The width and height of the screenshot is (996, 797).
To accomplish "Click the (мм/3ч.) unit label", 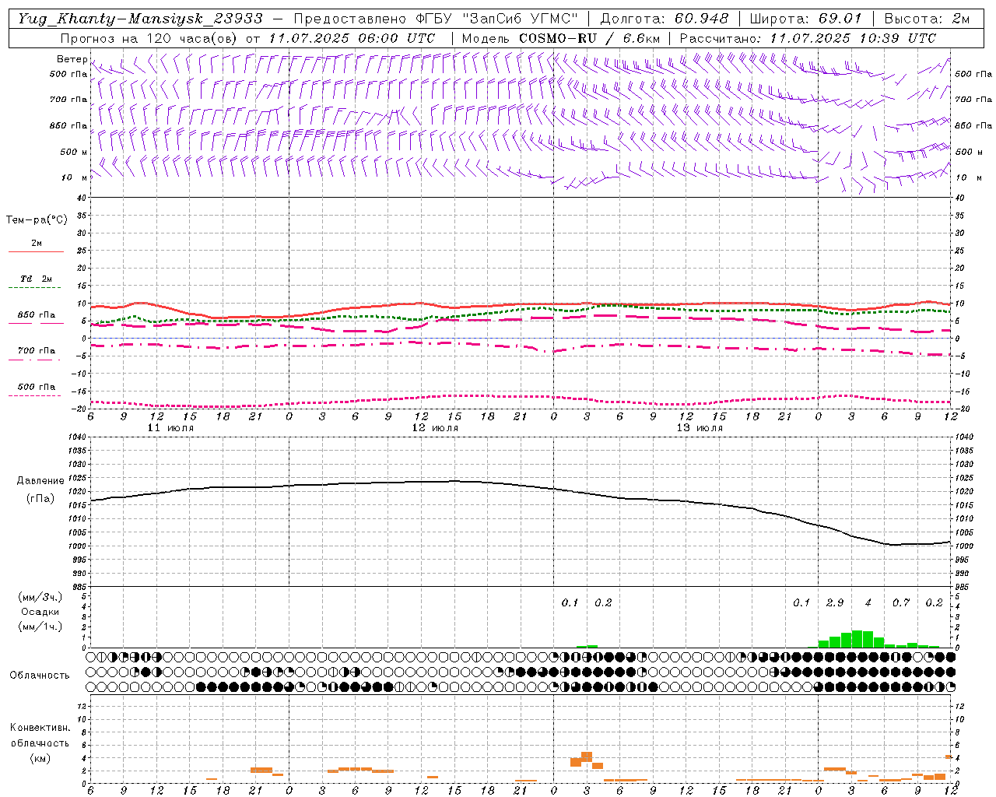I will (x=40, y=597).
